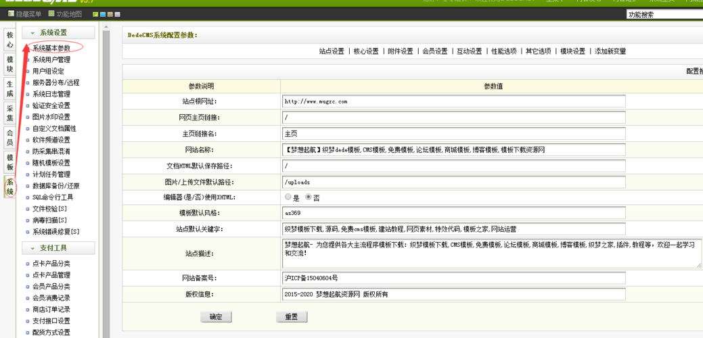The height and width of the screenshot is (338, 703).
Task: Open 随机模板设置 in the menu
Action: [51, 163]
